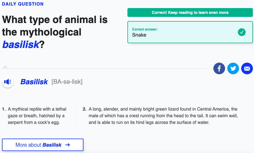Share the question on Facebook
Viewport: 254px width, 153px height.
pos(219,68)
